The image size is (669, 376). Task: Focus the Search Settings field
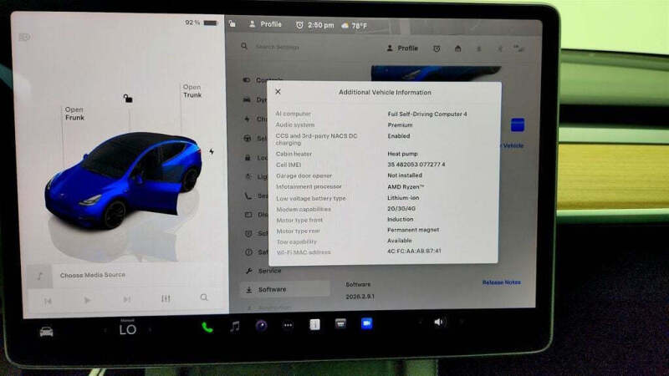(x=278, y=47)
